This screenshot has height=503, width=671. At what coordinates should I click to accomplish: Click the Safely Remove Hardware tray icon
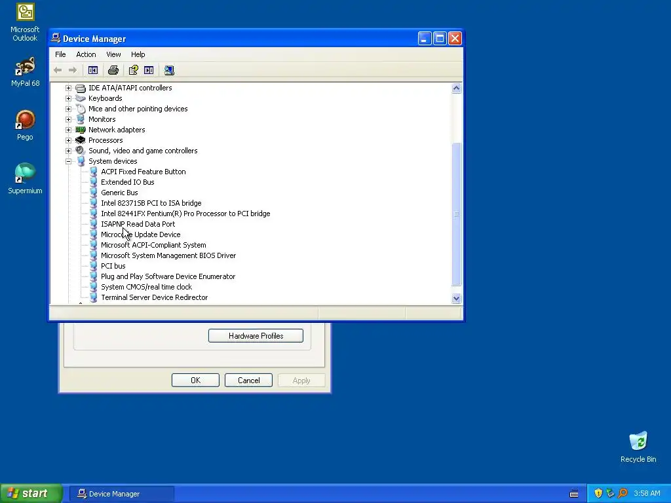click(610, 493)
